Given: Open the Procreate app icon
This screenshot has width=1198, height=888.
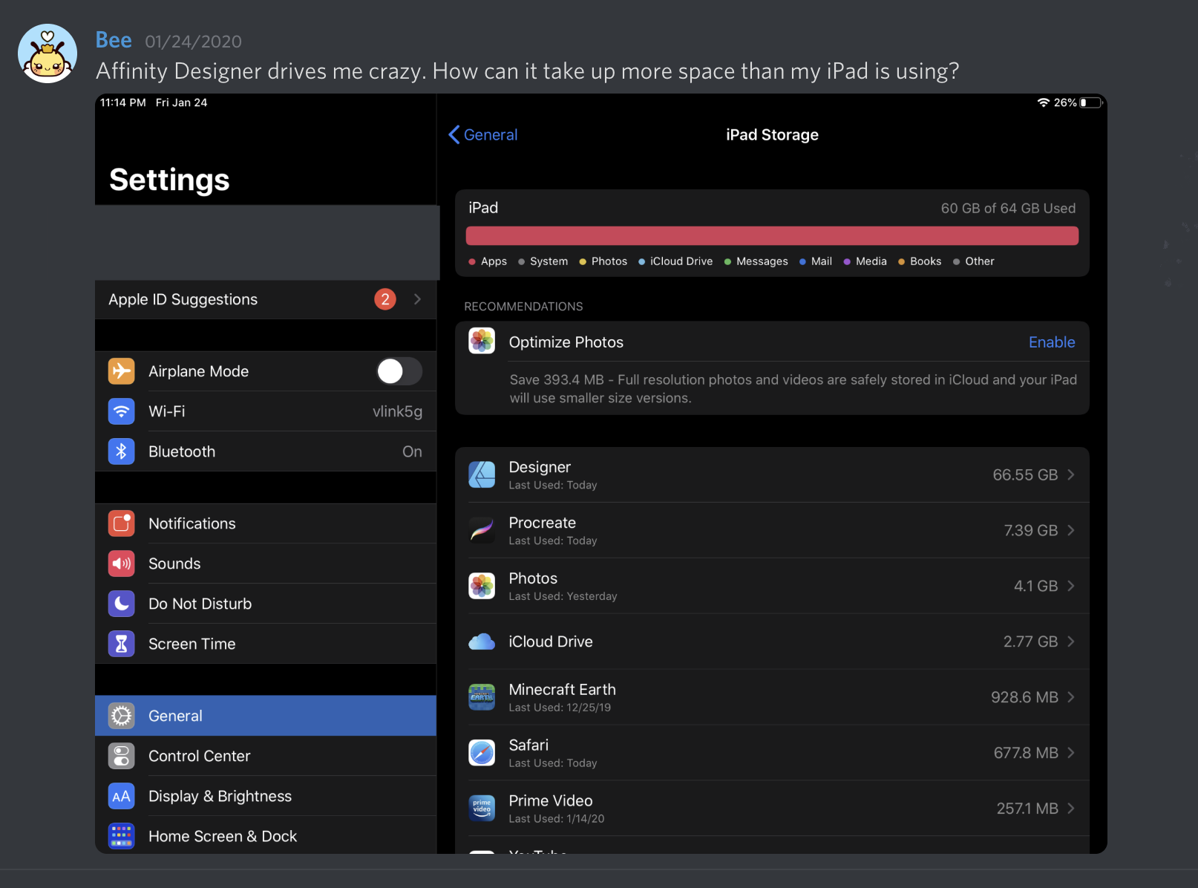Looking at the screenshot, I should coord(482,530).
